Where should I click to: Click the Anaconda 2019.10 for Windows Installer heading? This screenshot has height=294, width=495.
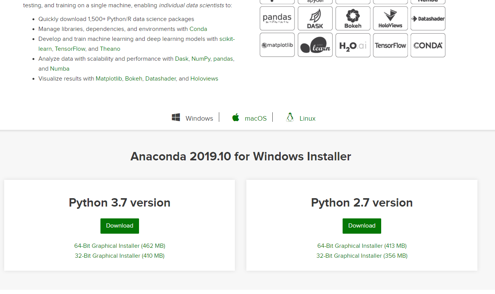click(x=241, y=157)
